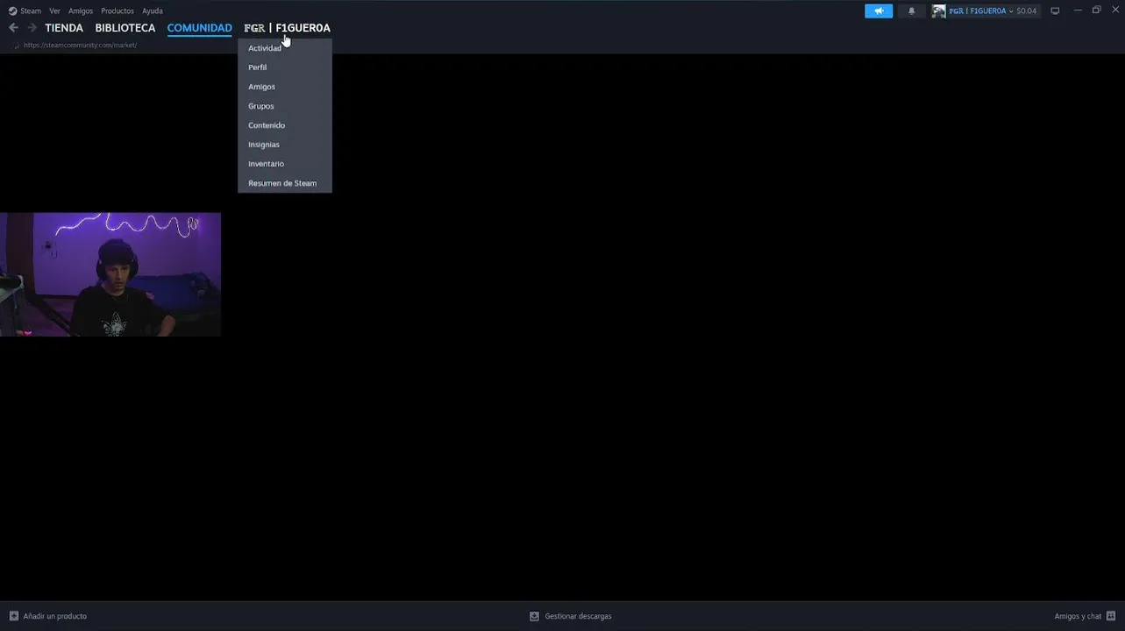The height and width of the screenshot is (631, 1125).
Task: Click the Steam logo menu
Action: click(25, 11)
